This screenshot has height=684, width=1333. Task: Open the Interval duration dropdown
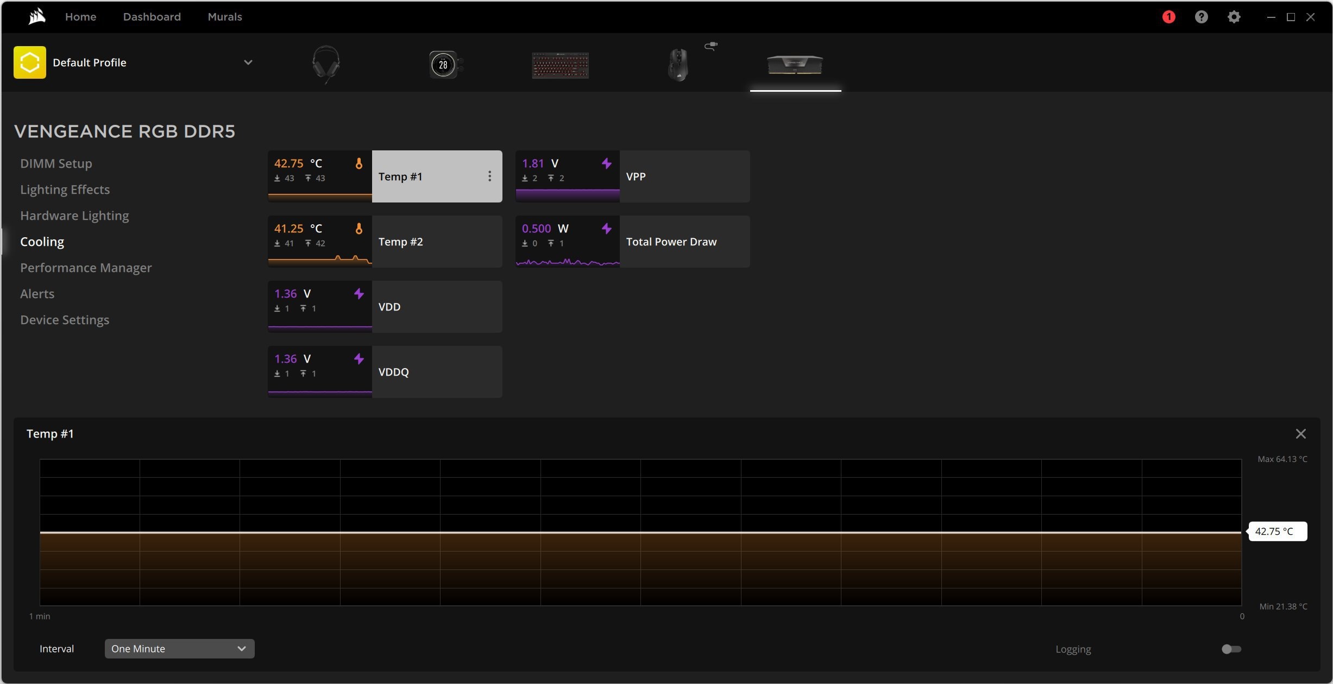pyautogui.click(x=177, y=648)
